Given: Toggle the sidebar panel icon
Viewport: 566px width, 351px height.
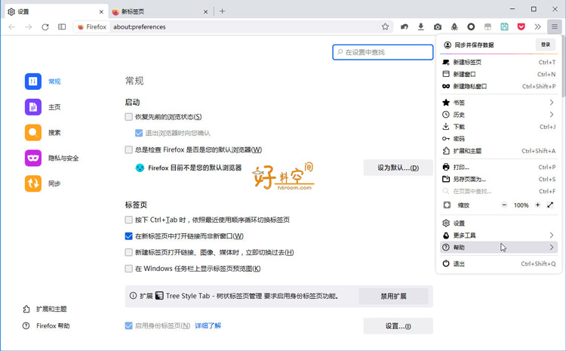Looking at the screenshot, I should click(62, 26).
